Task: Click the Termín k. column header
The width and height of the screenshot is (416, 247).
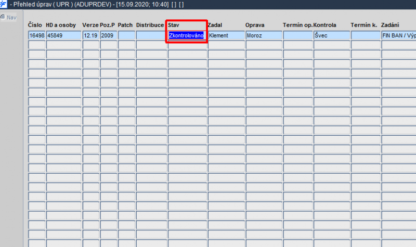Action: coord(363,25)
